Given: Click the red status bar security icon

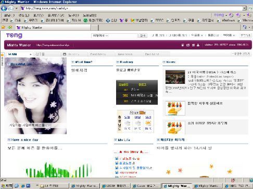Looking at the screenshot, I should click(233, 180).
